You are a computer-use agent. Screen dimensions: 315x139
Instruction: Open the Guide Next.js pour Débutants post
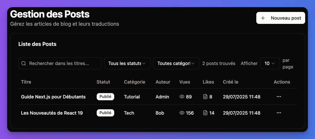point(53,97)
